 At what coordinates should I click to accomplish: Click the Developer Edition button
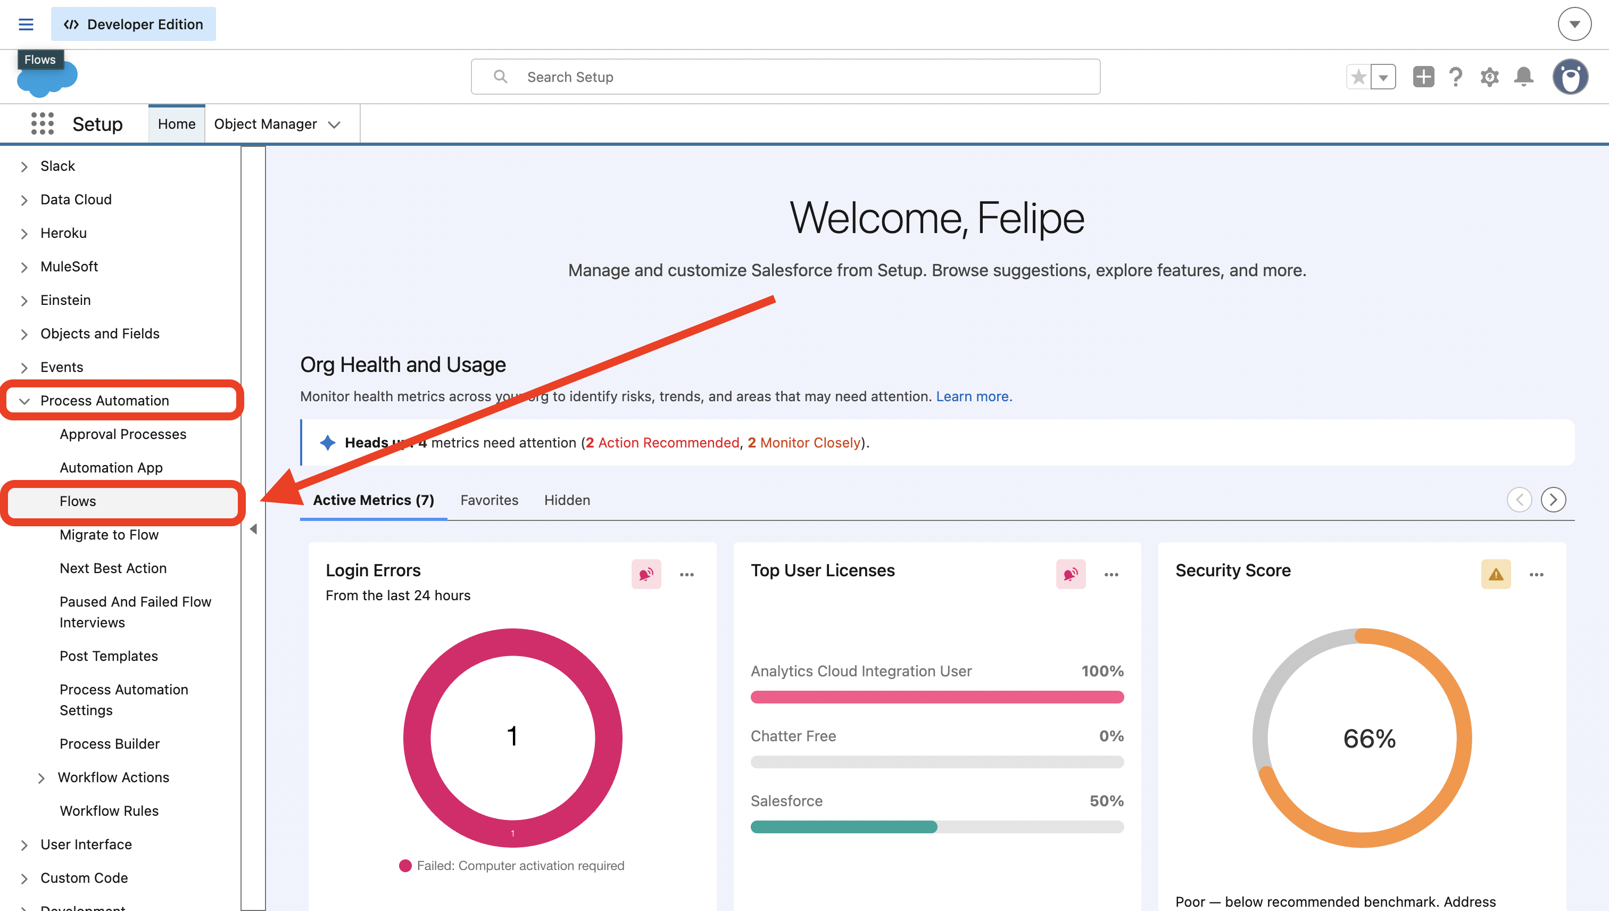(133, 24)
